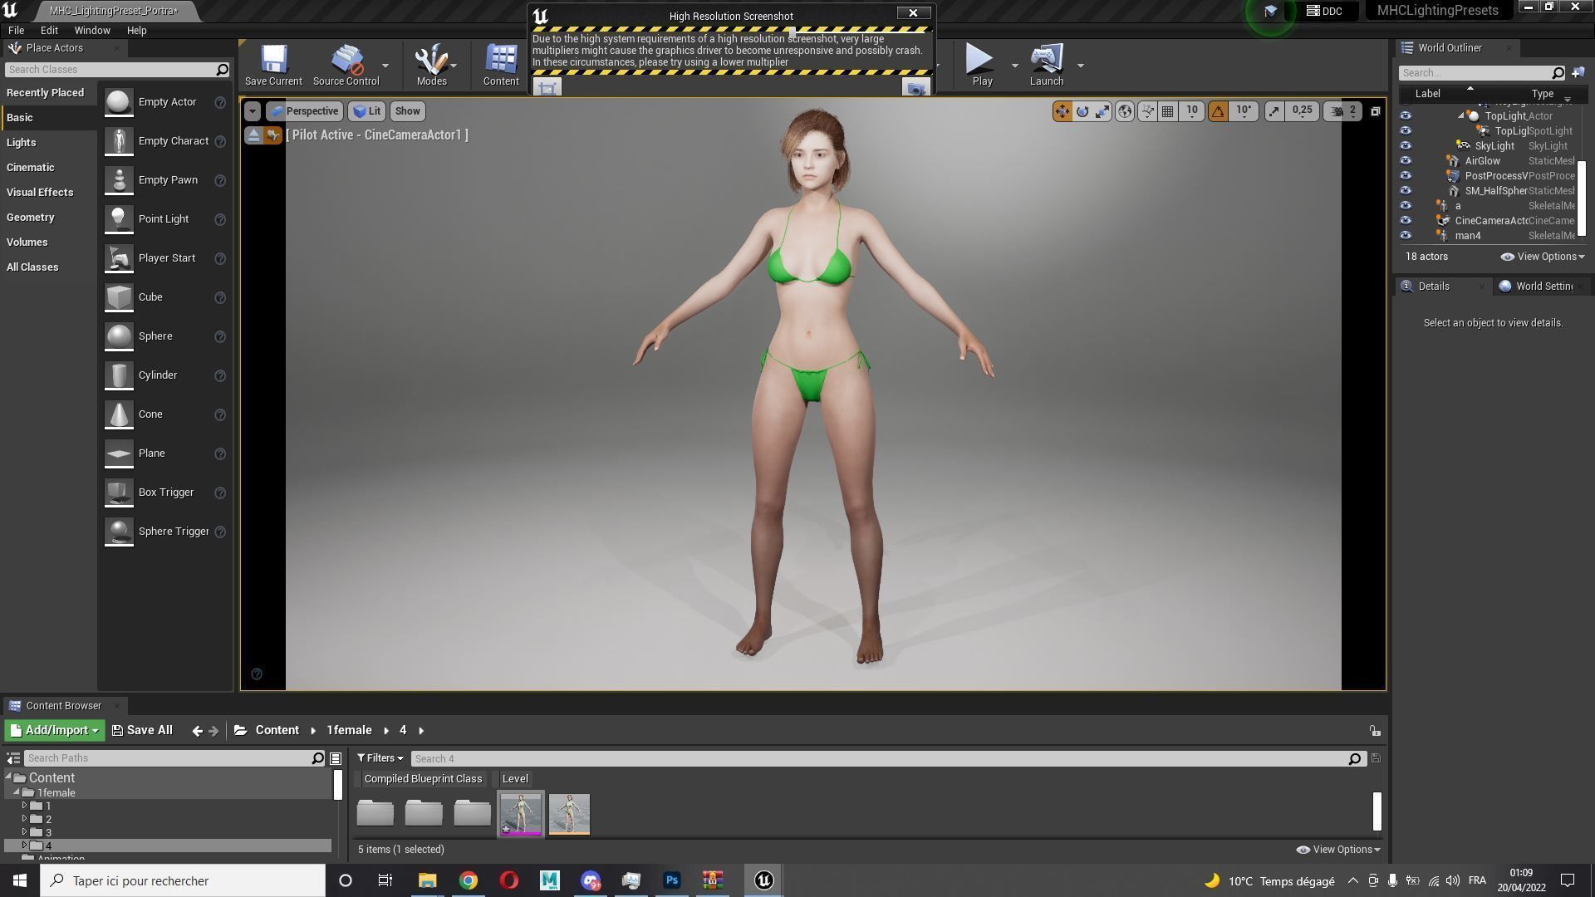
Task: Toggle world/local coordinate system globe icon
Action: pyautogui.click(x=1125, y=111)
